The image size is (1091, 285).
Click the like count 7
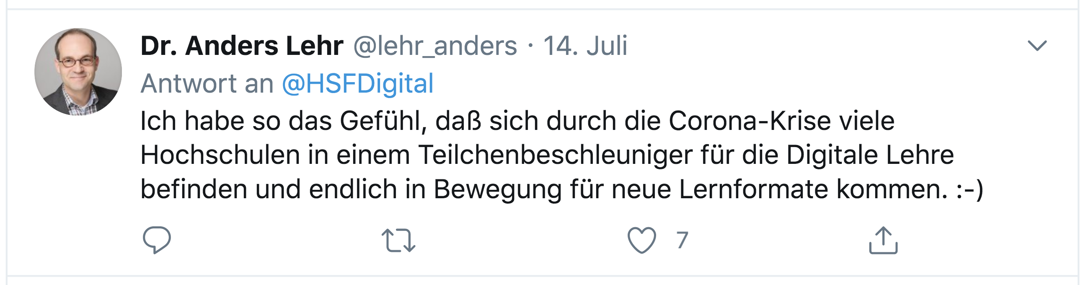682,240
